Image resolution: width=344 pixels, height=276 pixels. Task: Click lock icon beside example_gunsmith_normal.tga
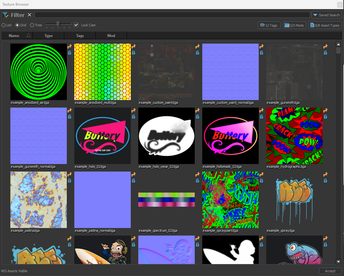70,117
